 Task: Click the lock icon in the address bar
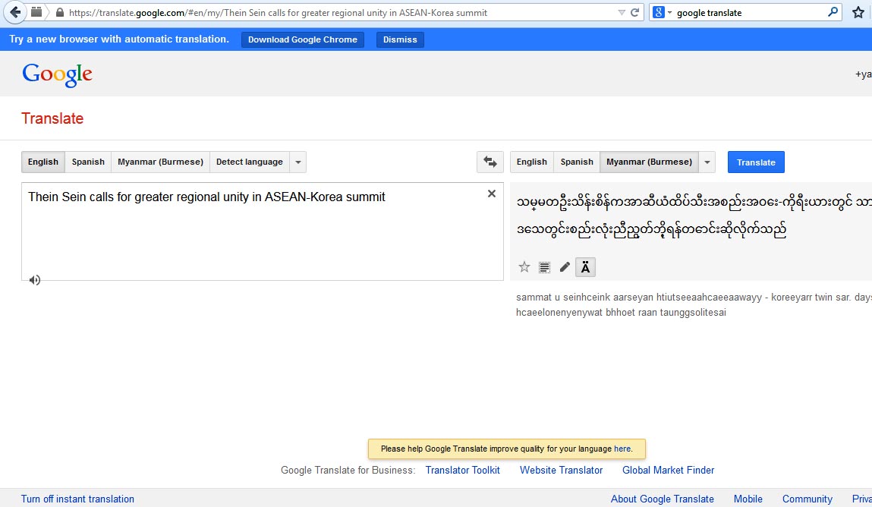pos(60,12)
